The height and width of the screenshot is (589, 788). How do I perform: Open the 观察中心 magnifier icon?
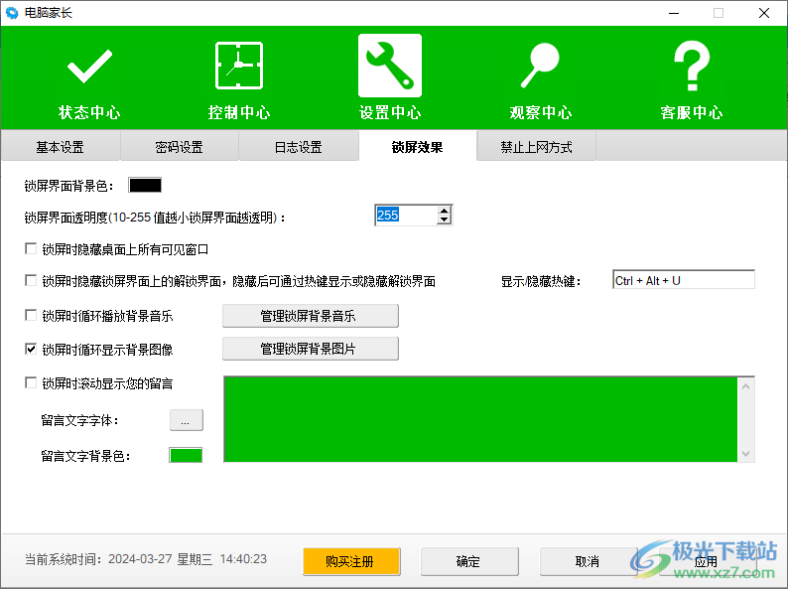pyautogui.click(x=540, y=66)
